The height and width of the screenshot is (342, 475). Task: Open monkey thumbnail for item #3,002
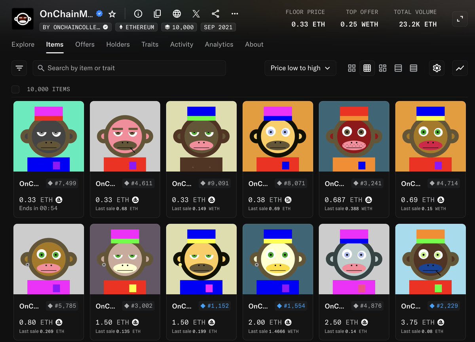[125, 259]
